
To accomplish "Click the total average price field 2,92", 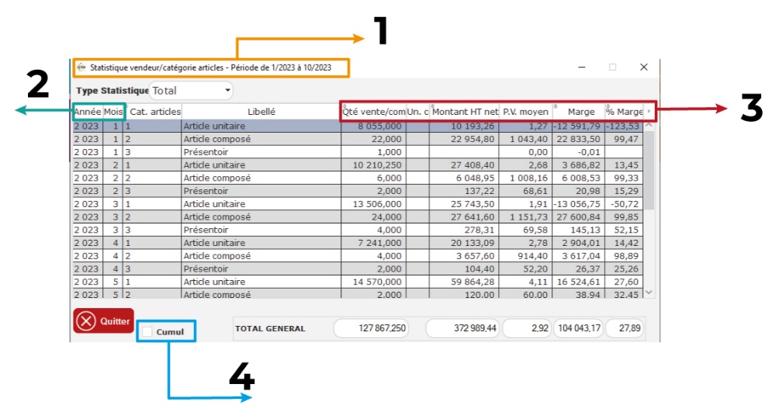I will click(527, 328).
